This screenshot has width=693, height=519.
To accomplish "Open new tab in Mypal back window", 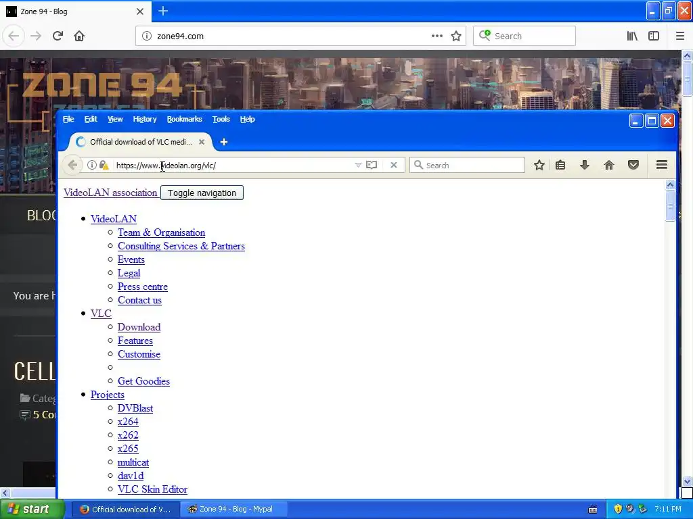I will [x=163, y=11].
